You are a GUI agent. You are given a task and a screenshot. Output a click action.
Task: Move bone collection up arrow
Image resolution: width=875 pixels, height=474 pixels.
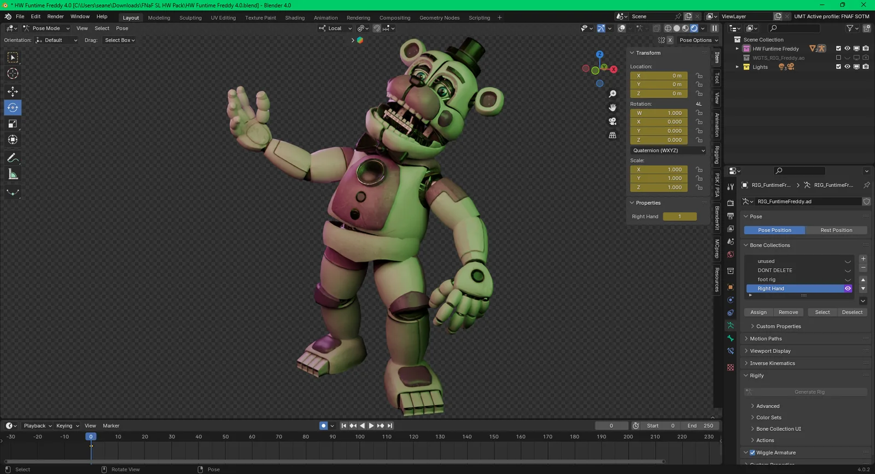(863, 280)
